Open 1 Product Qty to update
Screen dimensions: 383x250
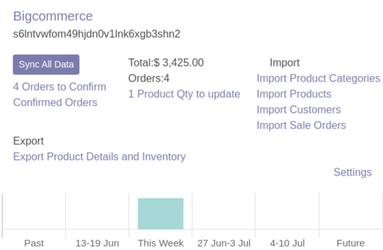(185, 94)
